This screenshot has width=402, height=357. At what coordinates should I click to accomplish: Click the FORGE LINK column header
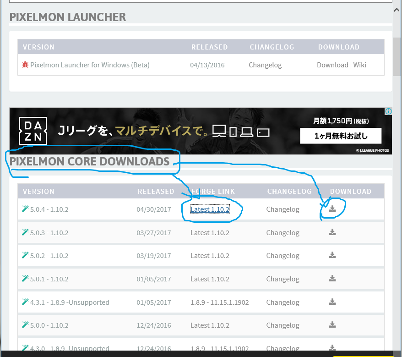[213, 192]
